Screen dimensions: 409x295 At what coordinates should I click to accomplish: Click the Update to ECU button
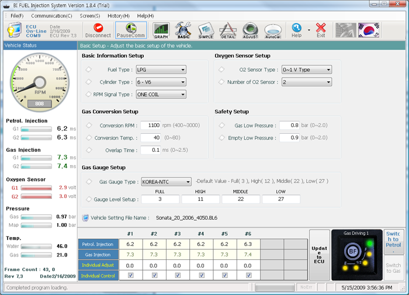(319, 255)
